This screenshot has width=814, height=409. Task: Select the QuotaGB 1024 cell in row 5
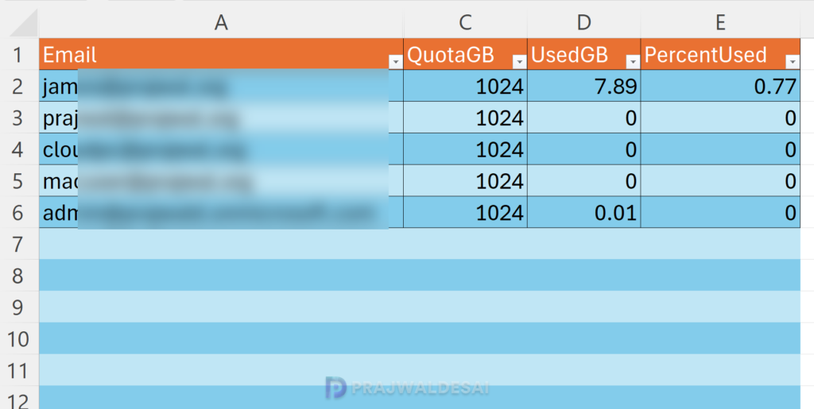465,181
